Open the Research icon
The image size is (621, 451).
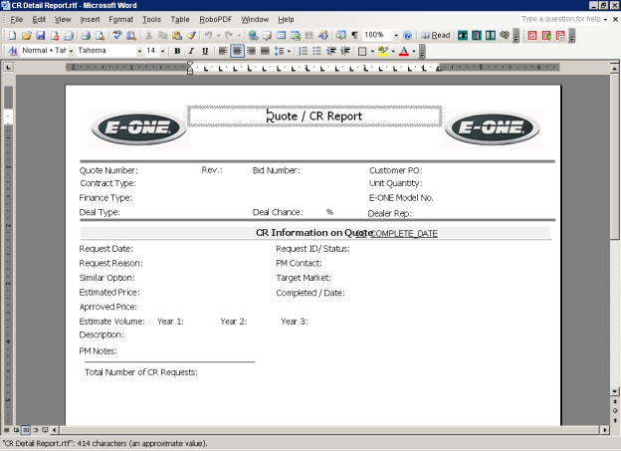tap(131, 35)
